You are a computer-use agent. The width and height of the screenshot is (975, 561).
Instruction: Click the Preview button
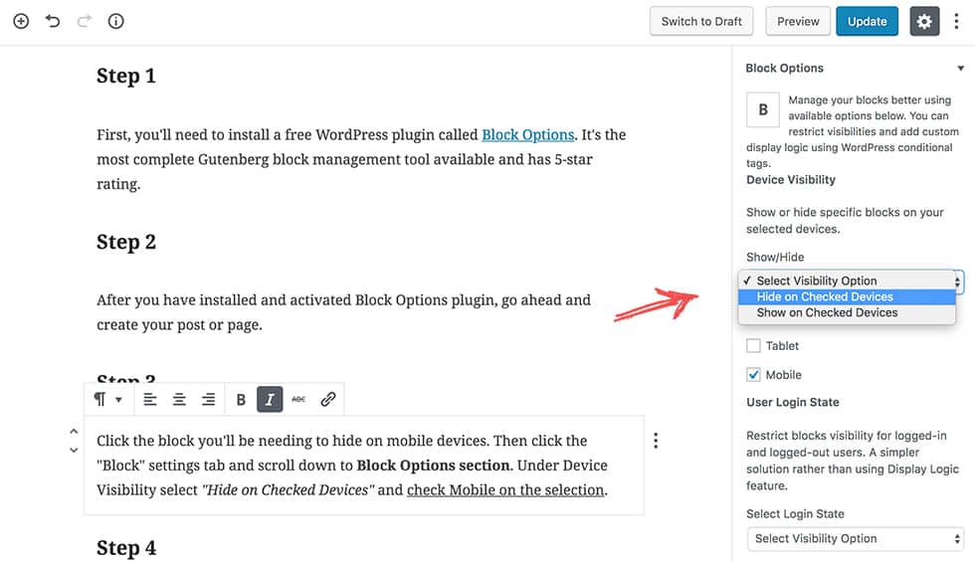click(x=798, y=21)
